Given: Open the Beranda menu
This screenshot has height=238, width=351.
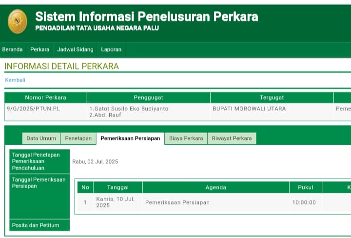Looking at the screenshot, I should point(13,50).
